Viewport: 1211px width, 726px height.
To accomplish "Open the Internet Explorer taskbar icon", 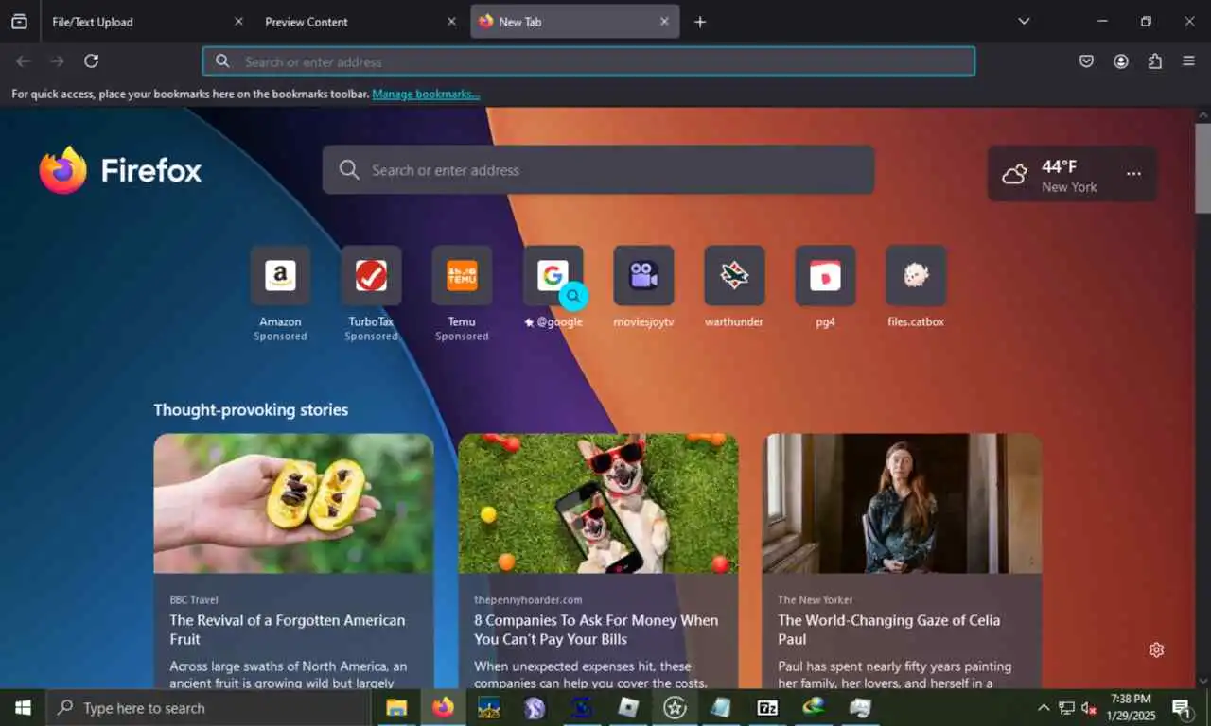I will click(814, 707).
